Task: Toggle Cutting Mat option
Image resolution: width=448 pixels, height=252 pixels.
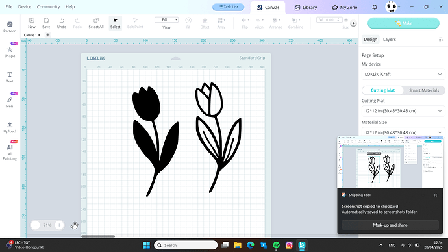Action: pos(382,90)
